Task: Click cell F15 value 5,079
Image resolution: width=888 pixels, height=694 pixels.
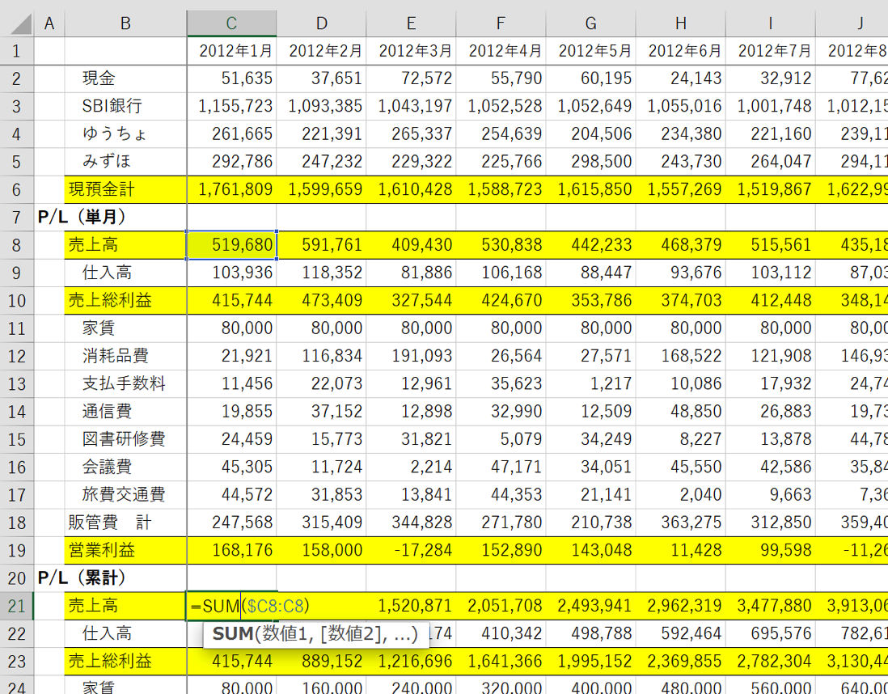Action: pos(501,439)
